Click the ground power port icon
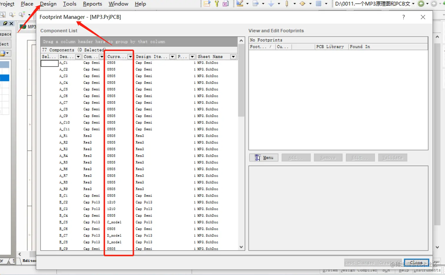 click(271, 4)
